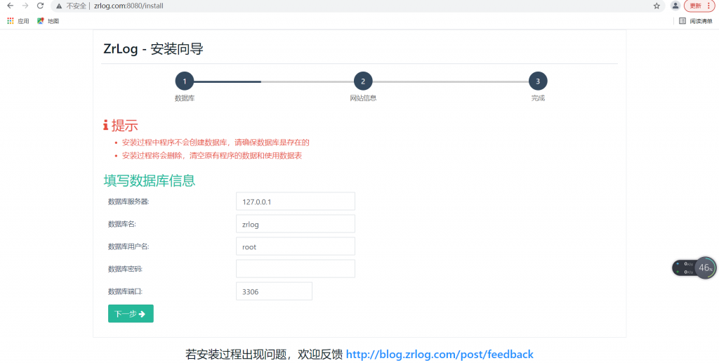Click the ZrLog - 安装向导 heading
The height and width of the screenshot is (363, 719).
(154, 49)
